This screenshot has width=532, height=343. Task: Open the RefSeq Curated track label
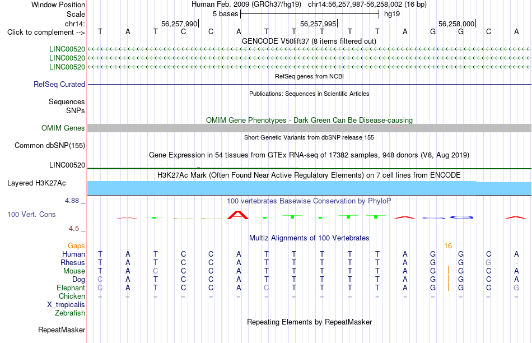coord(59,84)
